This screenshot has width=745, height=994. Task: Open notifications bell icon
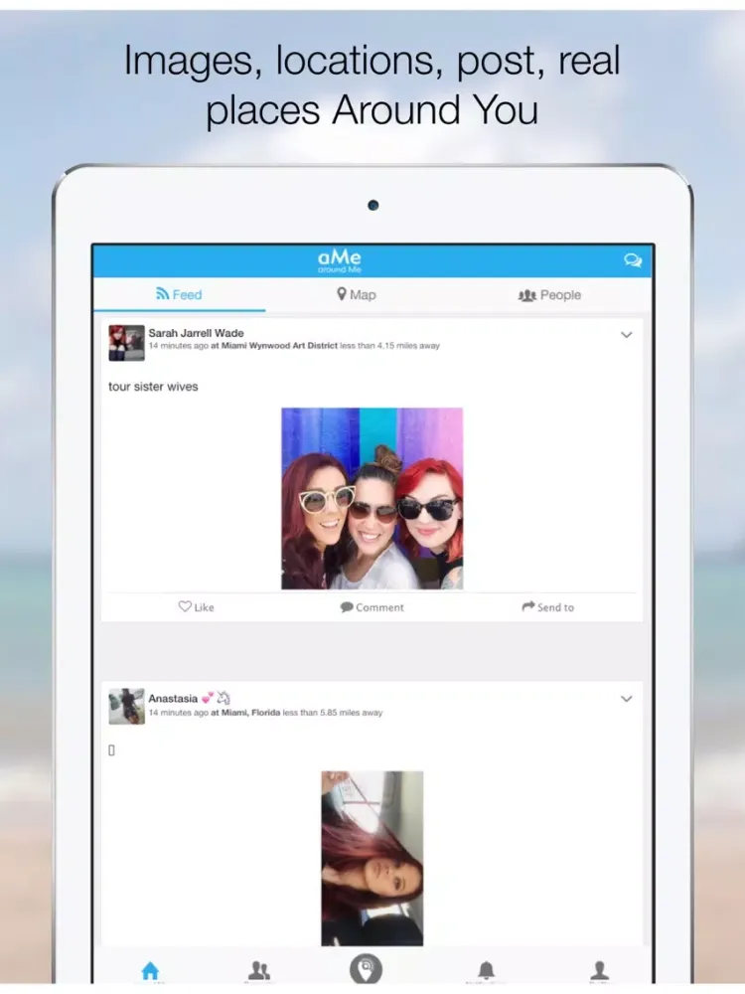click(x=486, y=970)
